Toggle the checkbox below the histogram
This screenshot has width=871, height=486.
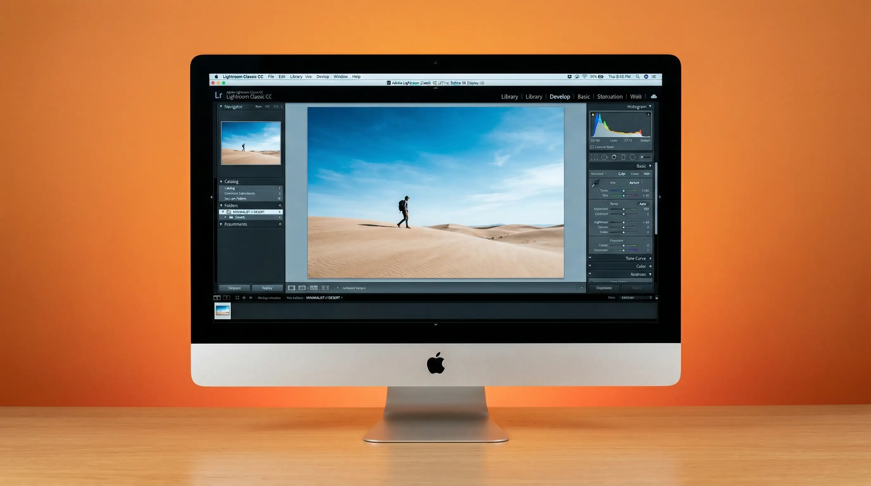pos(592,147)
